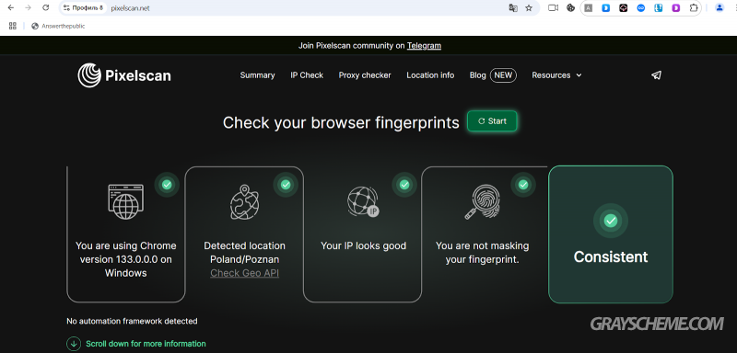This screenshot has width=737, height=353.
Task: Start the fingerprint check
Action: click(492, 121)
